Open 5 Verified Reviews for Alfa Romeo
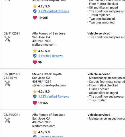The width and height of the screenshot is (125, 137). (51, 56)
